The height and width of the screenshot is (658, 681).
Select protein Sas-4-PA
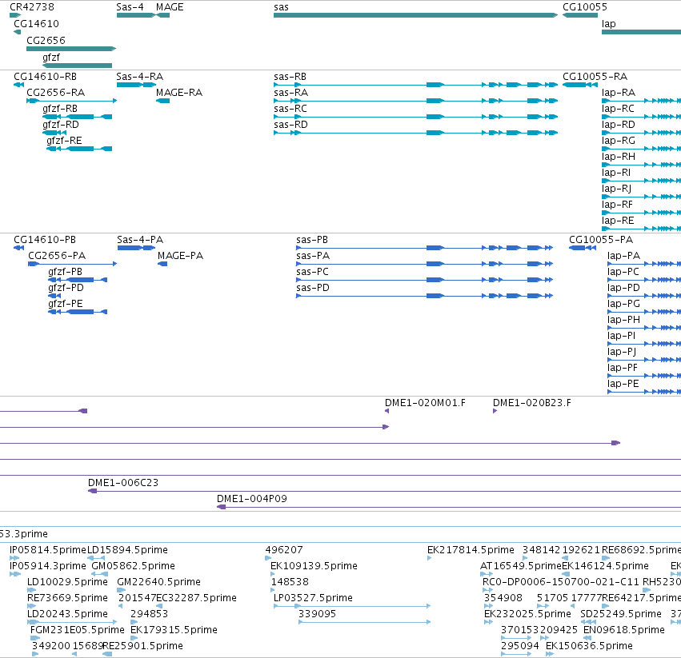click(x=136, y=248)
